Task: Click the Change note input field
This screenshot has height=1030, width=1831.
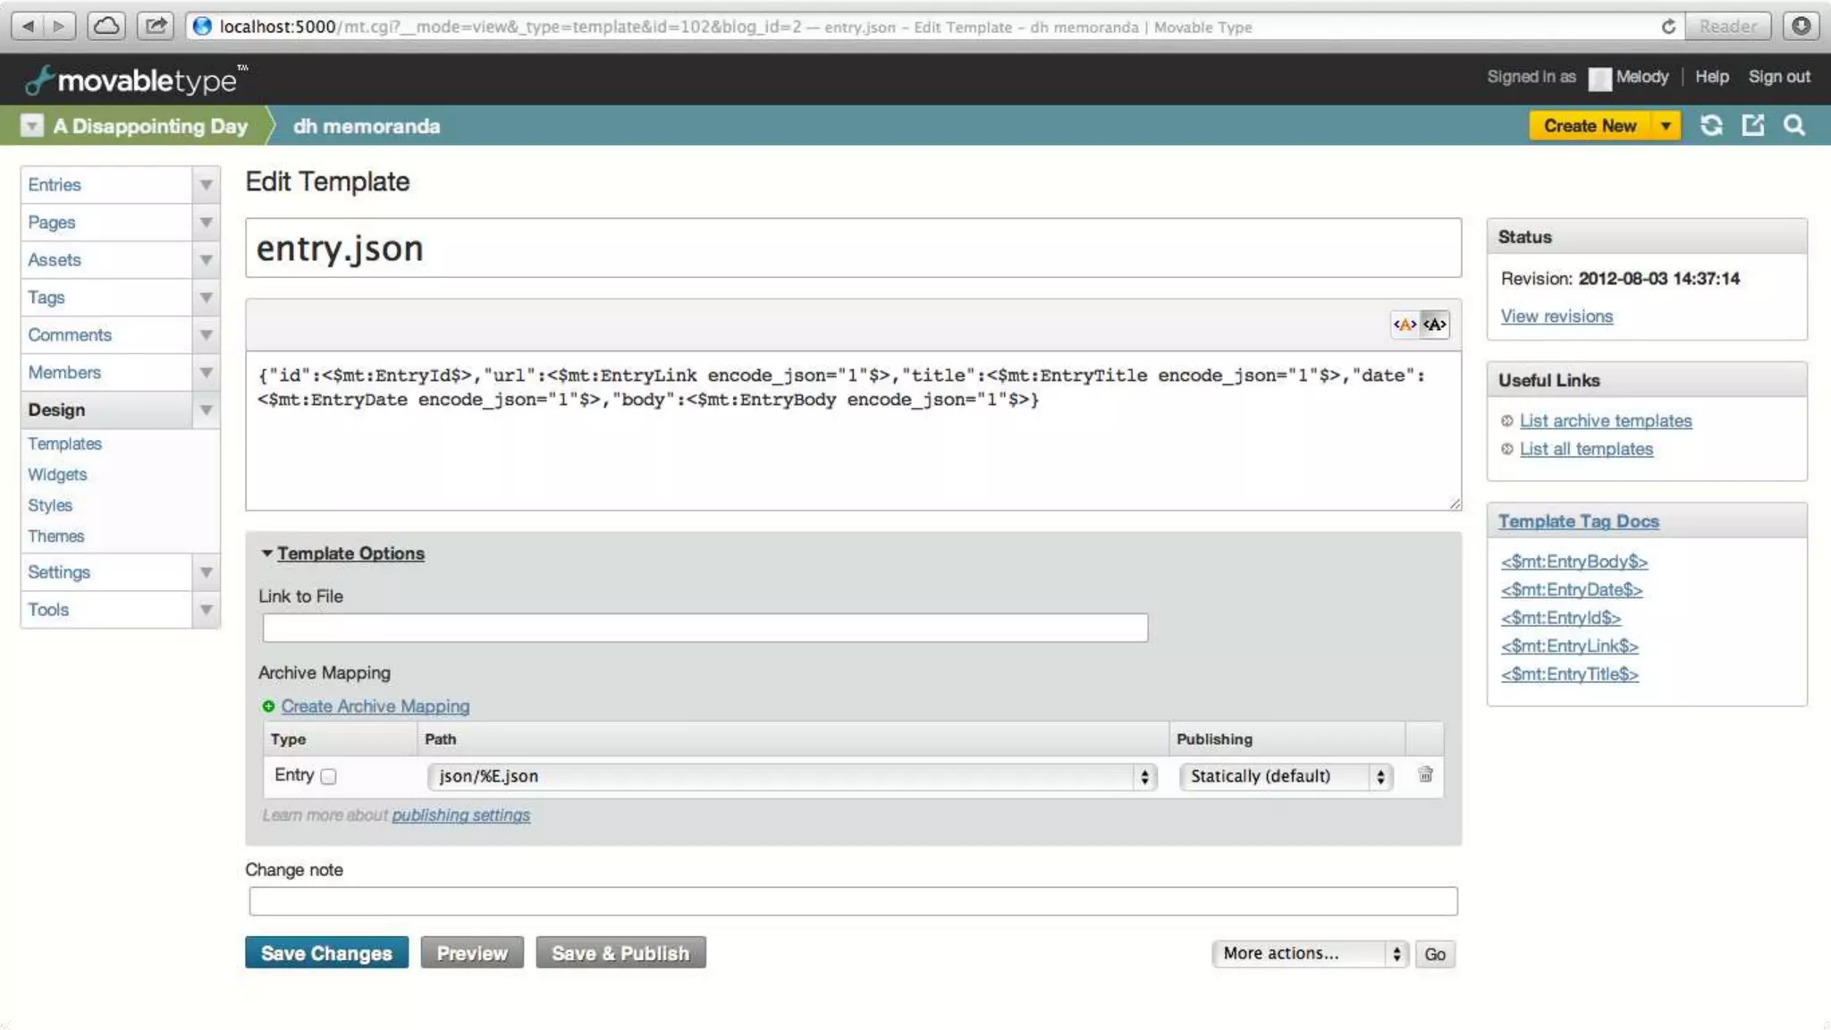Action: (x=853, y=901)
